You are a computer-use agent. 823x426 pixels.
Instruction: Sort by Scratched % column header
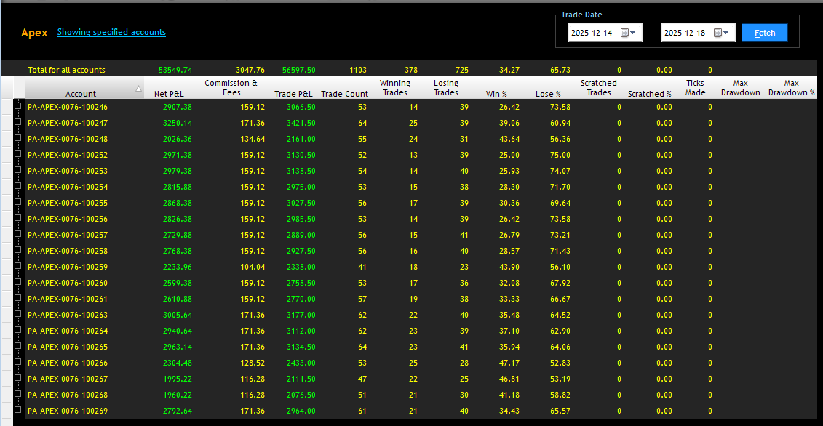[650, 93]
